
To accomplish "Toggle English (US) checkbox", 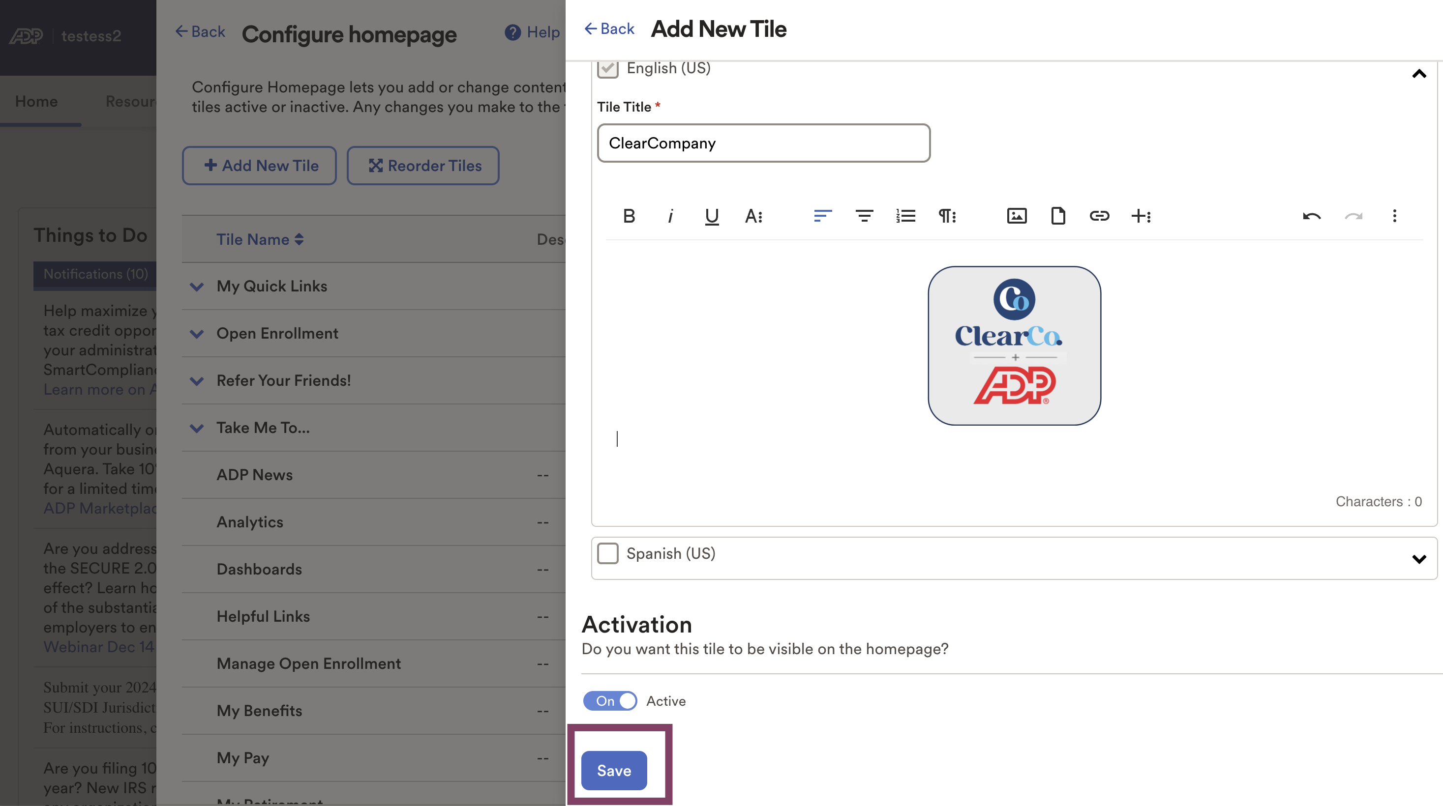I will coord(607,69).
